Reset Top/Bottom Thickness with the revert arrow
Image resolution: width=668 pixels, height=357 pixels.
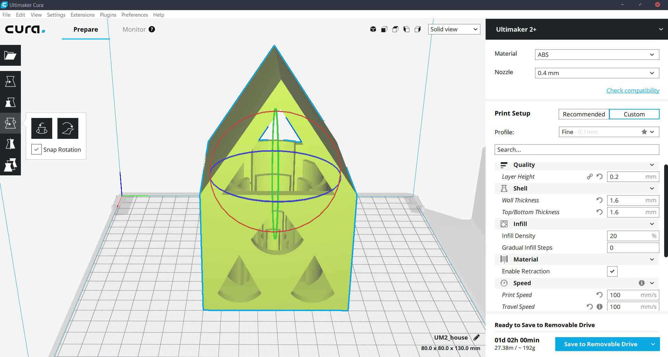pyautogui.click(x=599, y=212)
